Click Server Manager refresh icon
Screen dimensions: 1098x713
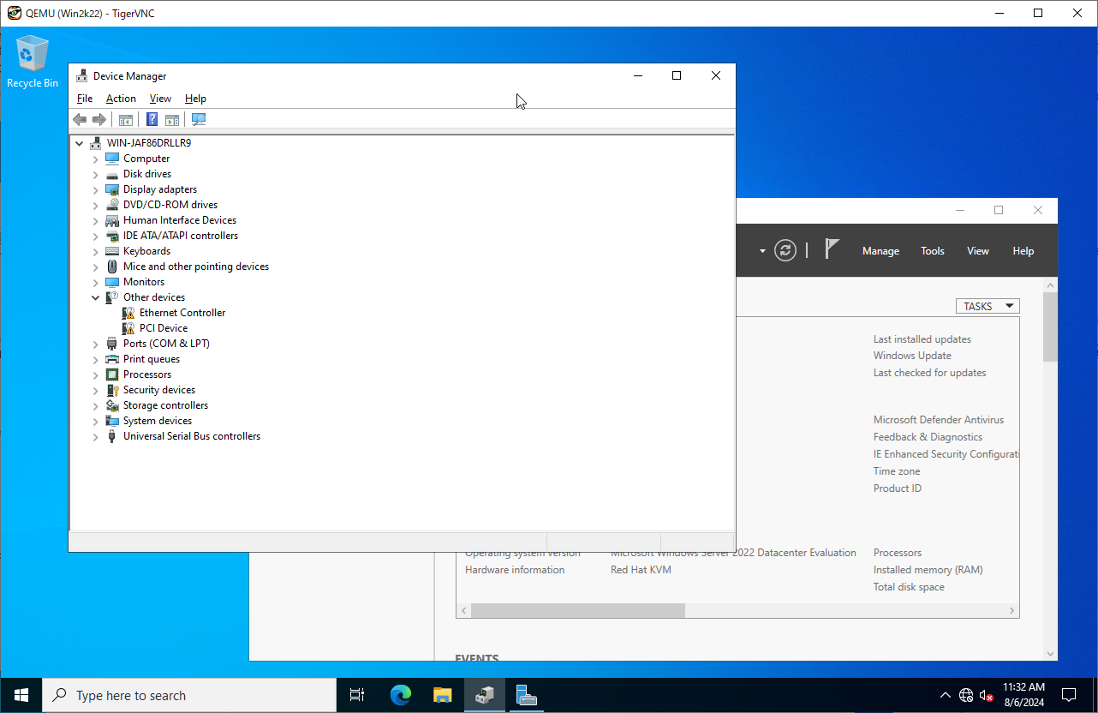pyautogui.click(x=785, y=250)
